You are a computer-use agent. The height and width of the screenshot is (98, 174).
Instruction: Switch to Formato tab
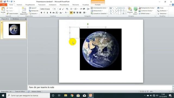98,5
